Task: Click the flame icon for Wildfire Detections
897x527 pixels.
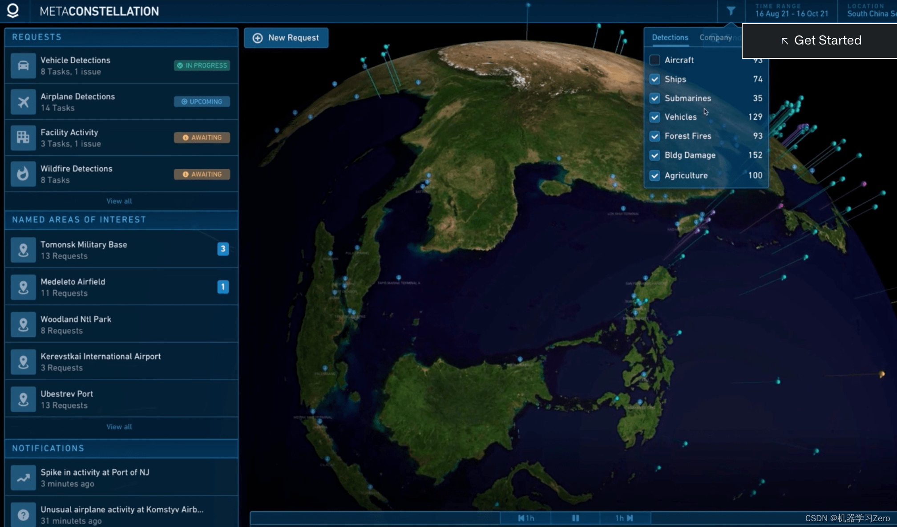Action: click(x=23, y=174)
